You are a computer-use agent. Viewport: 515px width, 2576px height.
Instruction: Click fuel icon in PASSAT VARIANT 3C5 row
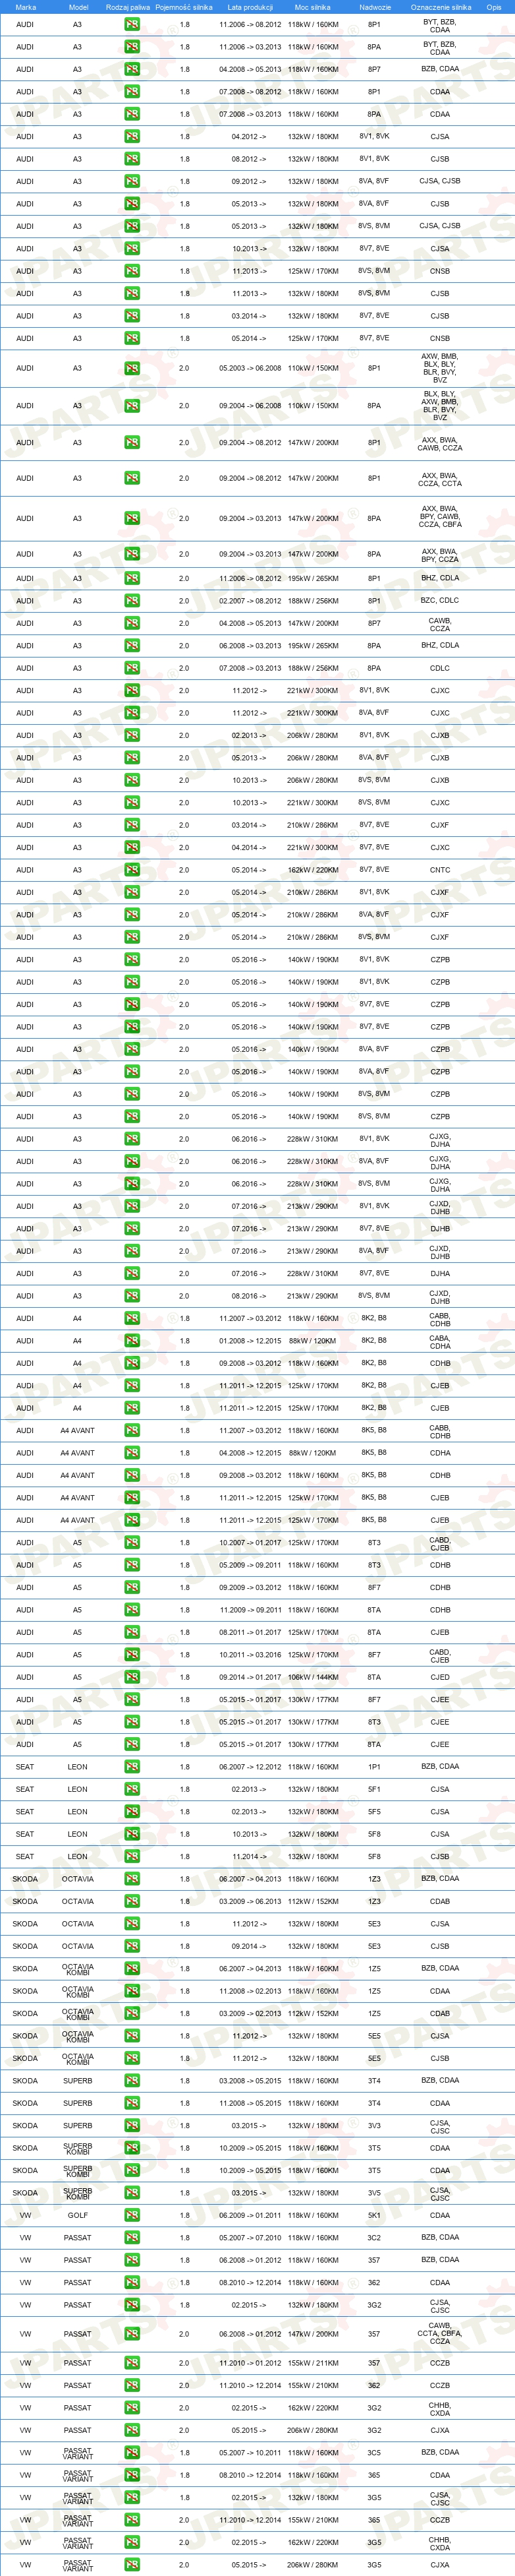pos(132,2452)
